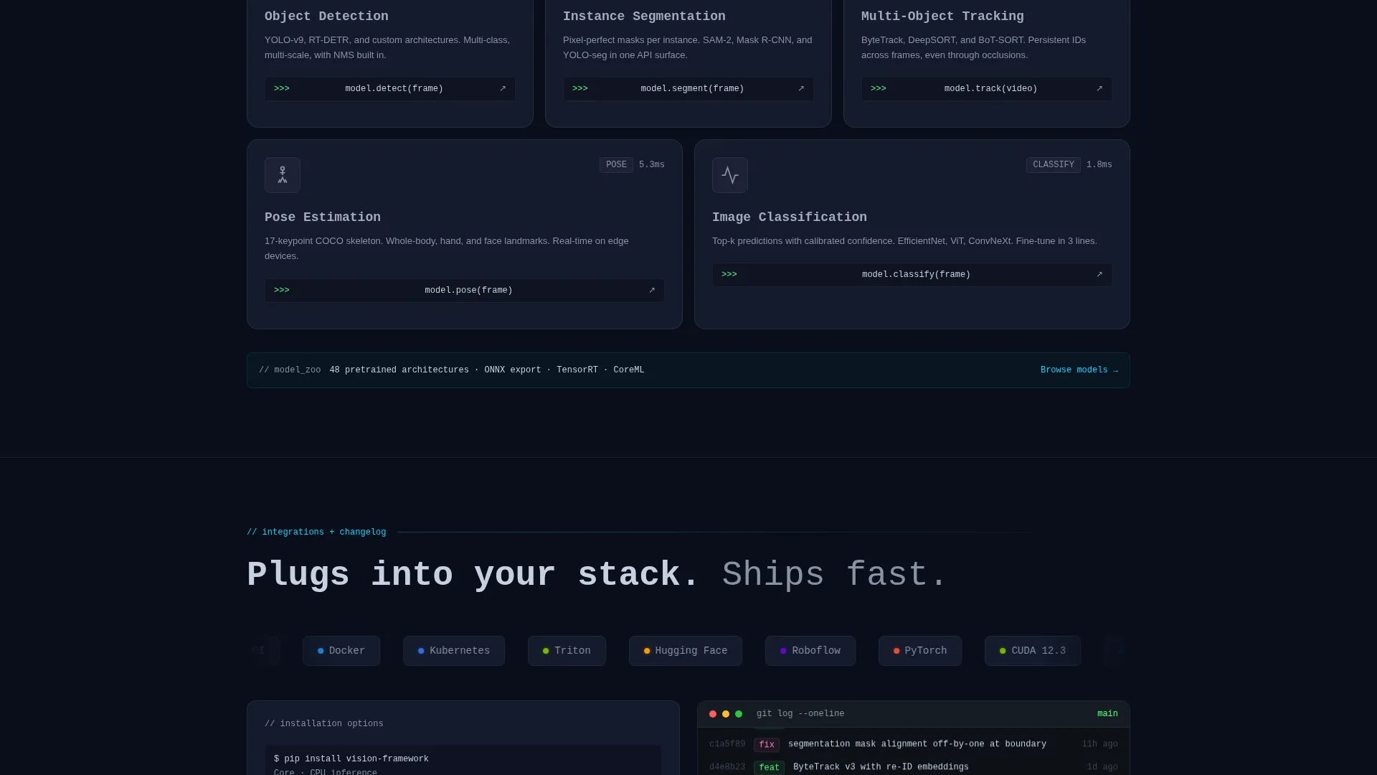
Task: Click the Multi-Object Tracking card title
Action: [x=942, y=17]
